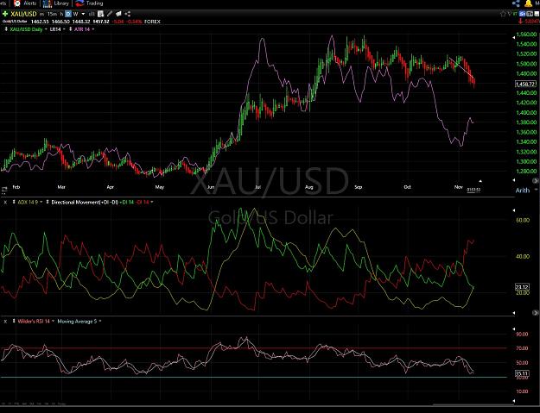Screen dimensions: 540x413
Task: Click the 1,560.00 price axis label
Action: (x=526, y=34)
